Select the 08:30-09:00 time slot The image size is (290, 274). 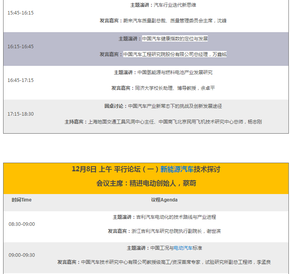pos(22,224)
